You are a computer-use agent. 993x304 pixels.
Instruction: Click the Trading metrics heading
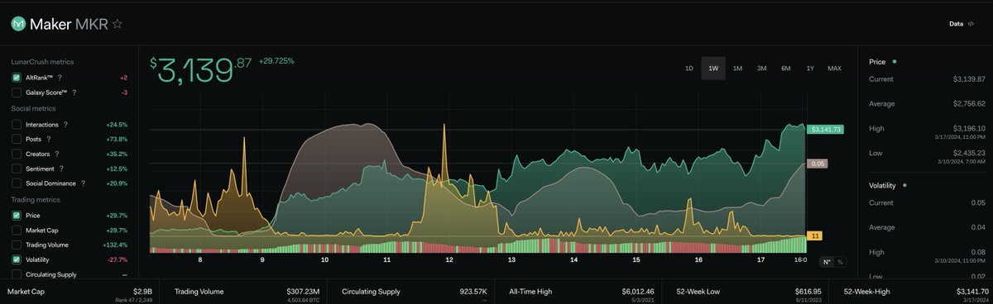36,200
